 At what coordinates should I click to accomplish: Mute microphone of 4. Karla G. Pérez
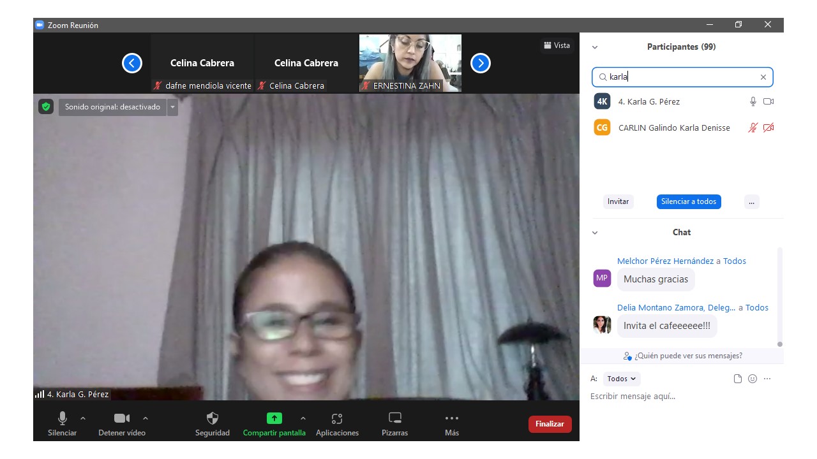tap(753, 101)
